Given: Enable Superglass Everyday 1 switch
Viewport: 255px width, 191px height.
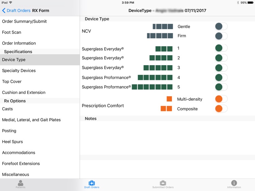Looking at the screenshot, I should pyautogui.click(x=221, y=48).
